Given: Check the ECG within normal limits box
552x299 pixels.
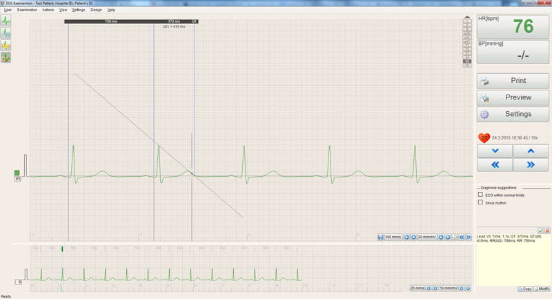Looking at the screenshot, I should (x=480, y=195).
